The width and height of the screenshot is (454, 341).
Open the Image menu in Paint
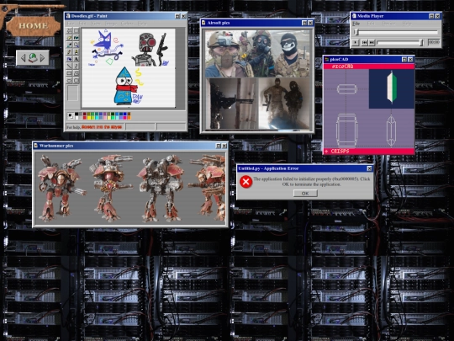tap(111, 24)
